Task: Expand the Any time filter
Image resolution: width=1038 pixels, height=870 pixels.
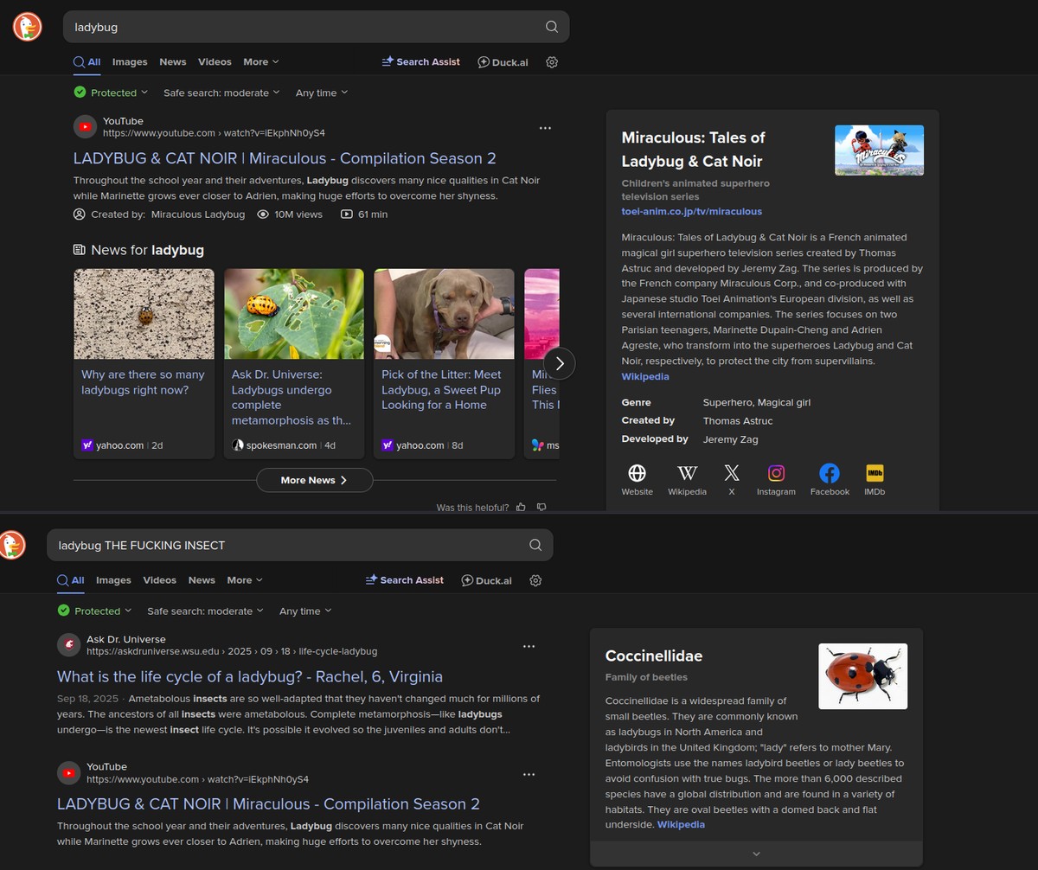Action: point(321,93)
